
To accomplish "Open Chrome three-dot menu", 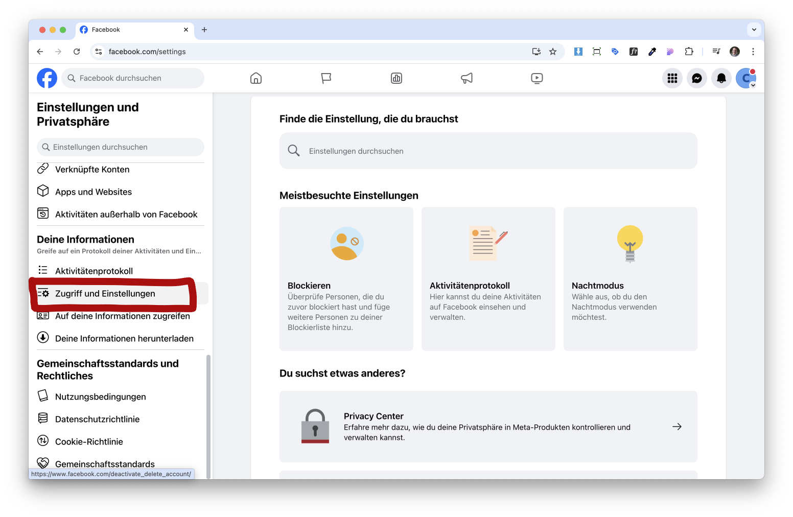I will [753, 52].
